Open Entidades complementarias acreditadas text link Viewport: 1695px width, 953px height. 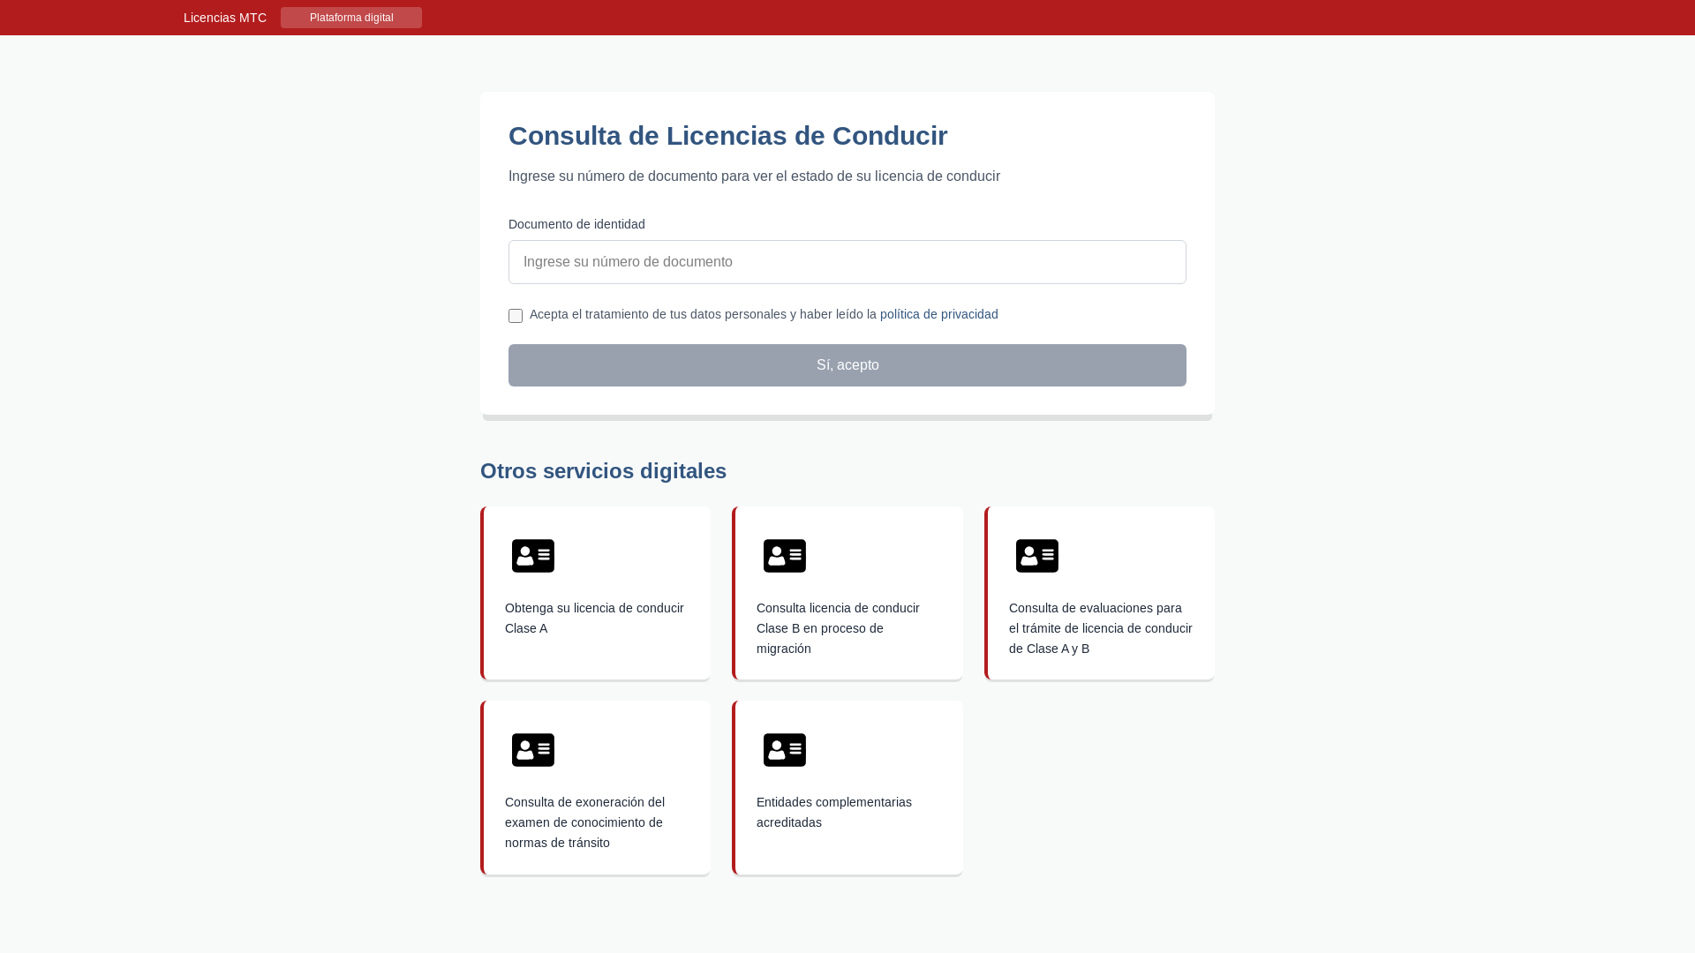click(x=834, y=812)
